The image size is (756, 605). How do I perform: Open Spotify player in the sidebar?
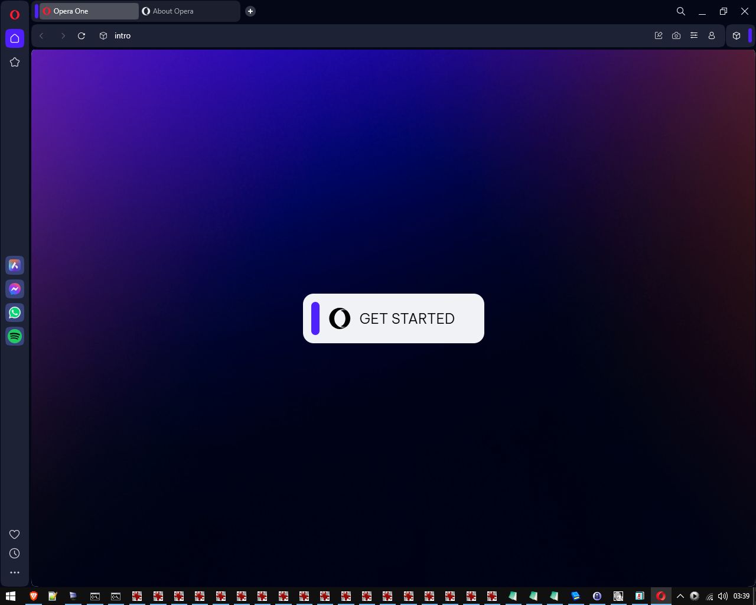[15, 336]
